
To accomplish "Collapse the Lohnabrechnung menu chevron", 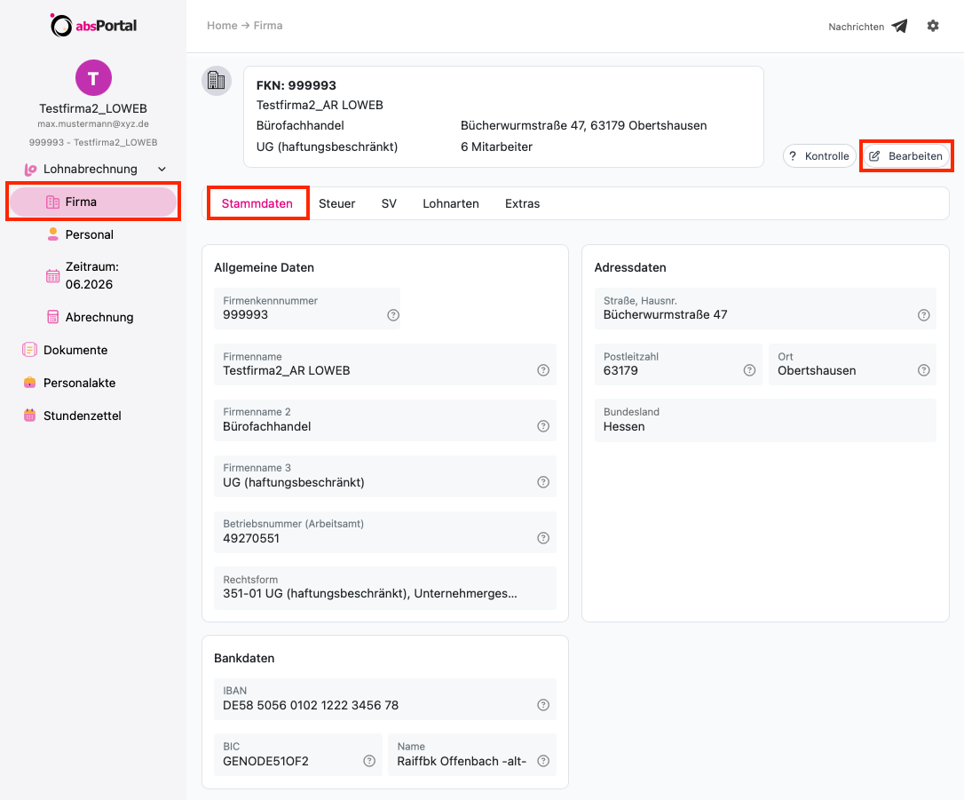I will (x=162, y=169).
